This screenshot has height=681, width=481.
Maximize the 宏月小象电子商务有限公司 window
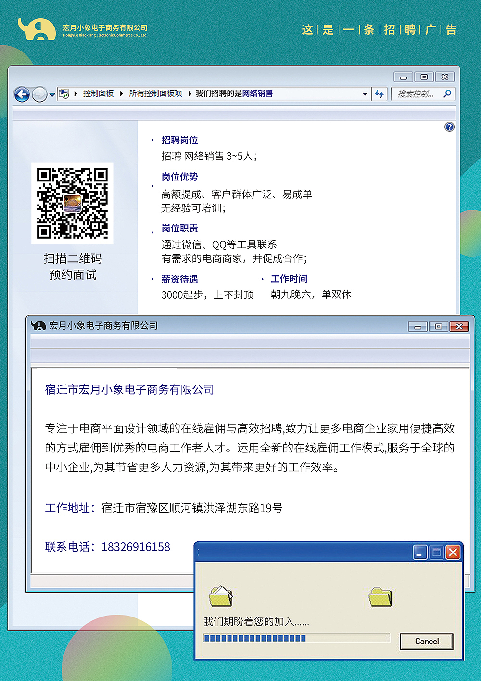[x=438, y=327]
